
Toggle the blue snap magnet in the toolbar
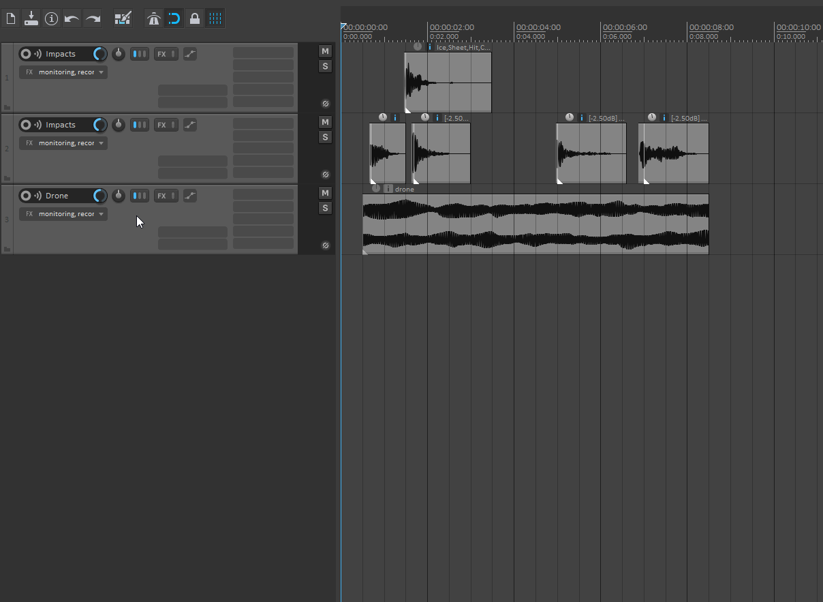point(174,18)
